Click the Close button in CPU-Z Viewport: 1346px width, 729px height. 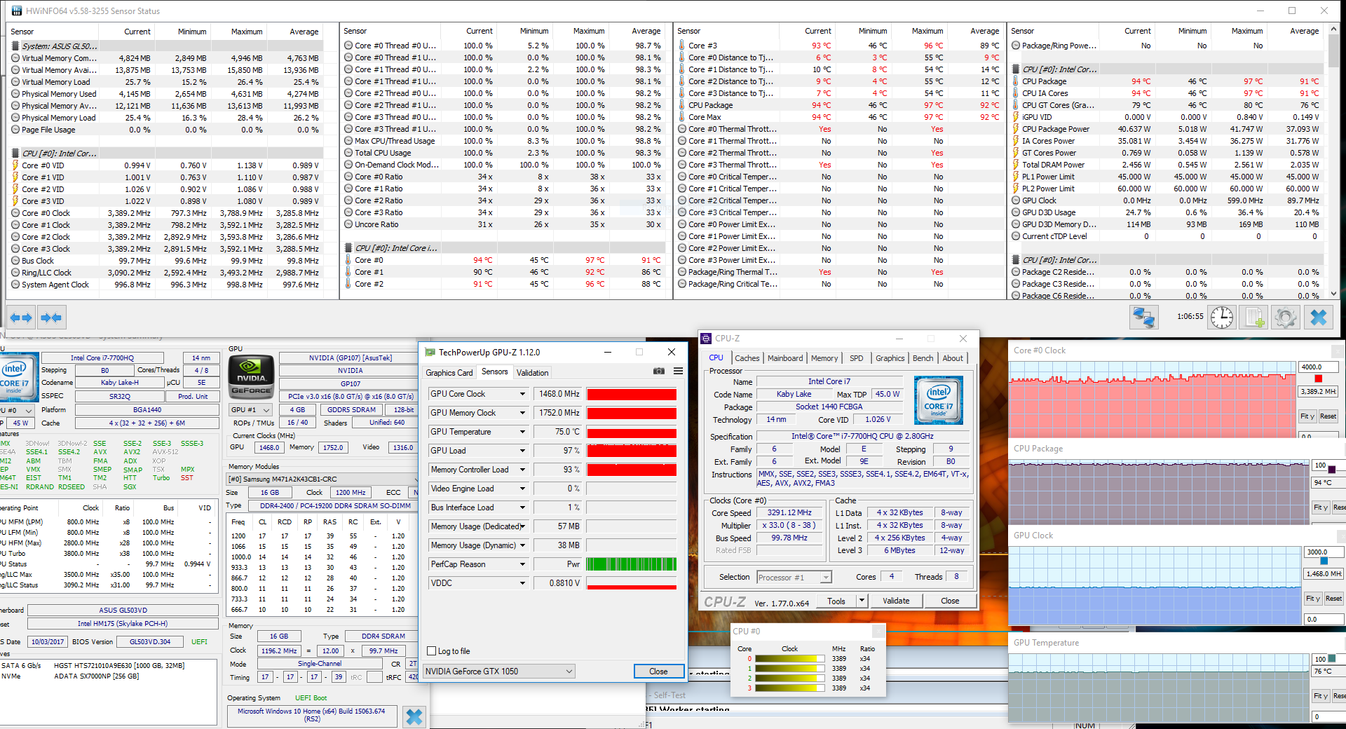tap(950, 601)
